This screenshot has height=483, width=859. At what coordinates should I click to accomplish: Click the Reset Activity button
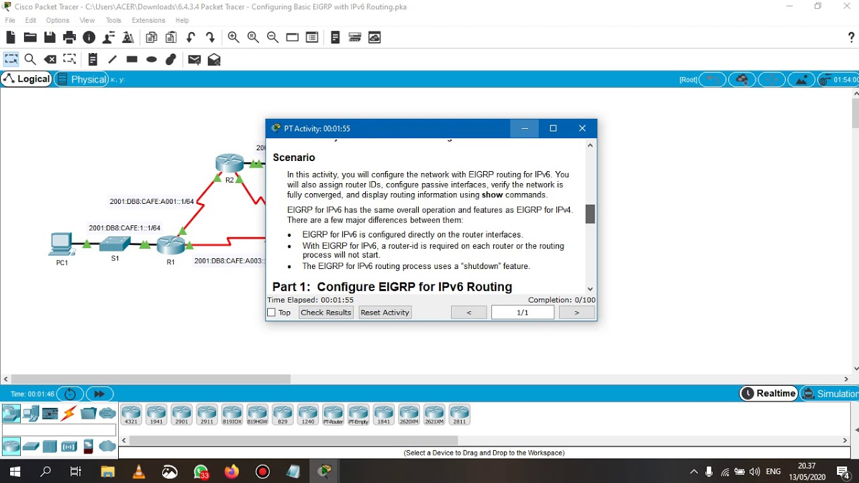point(385,313)
